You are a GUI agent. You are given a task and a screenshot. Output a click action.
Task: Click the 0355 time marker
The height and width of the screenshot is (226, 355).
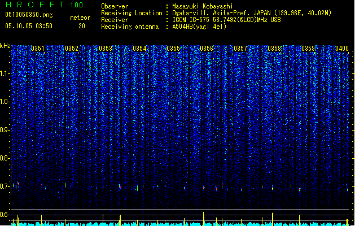(173, 49)
